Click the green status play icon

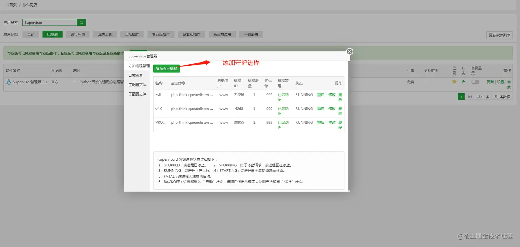(464, 82)
